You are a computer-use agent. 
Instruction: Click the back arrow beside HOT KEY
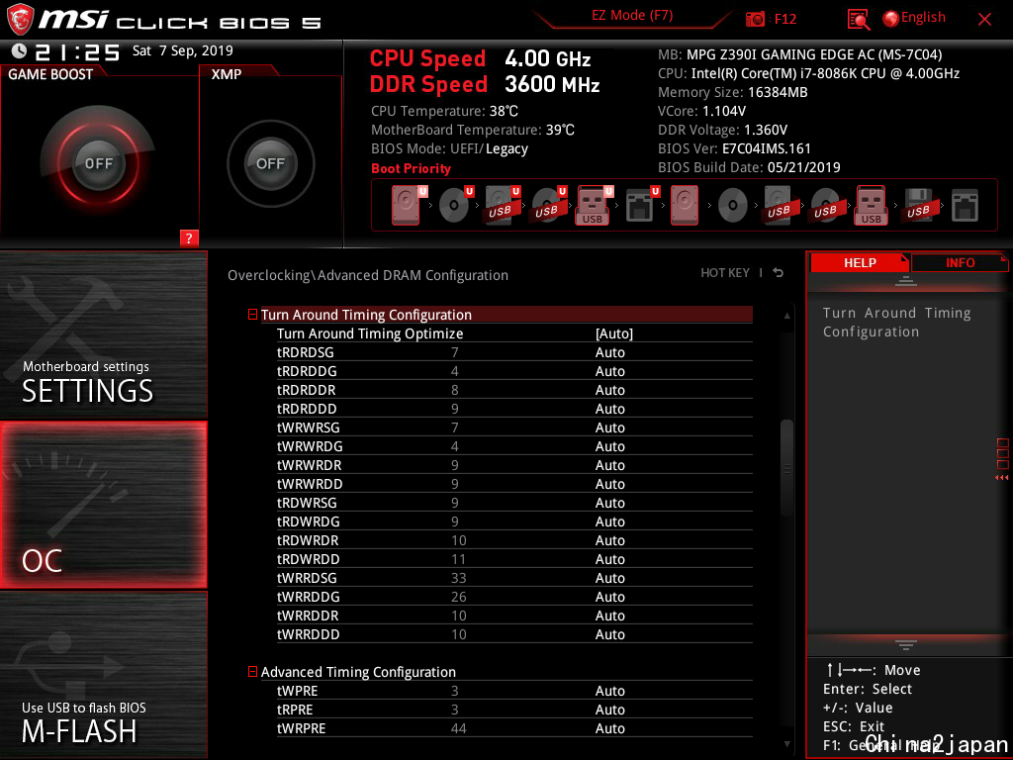pos(778,273)
